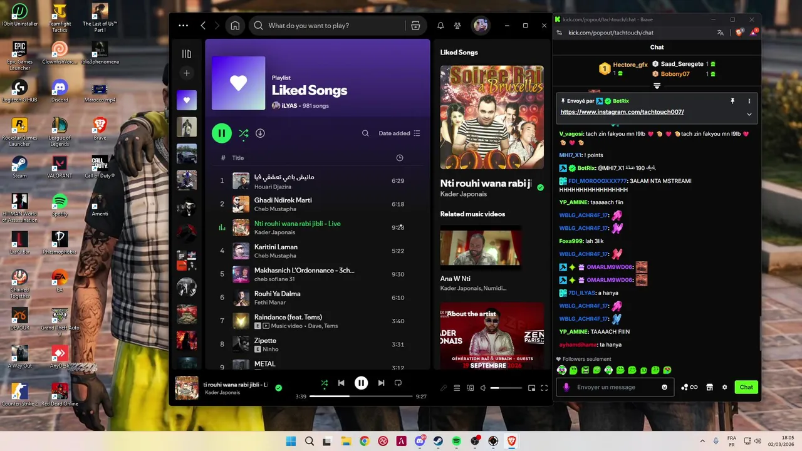Screen dimensions: 802x451
Task: Seek within the song progress bar
Action: (x=361, y=397)
